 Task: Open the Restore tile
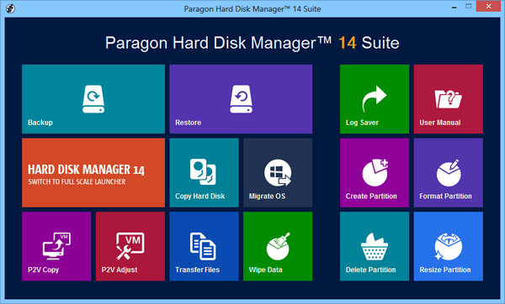coord(241,99)
